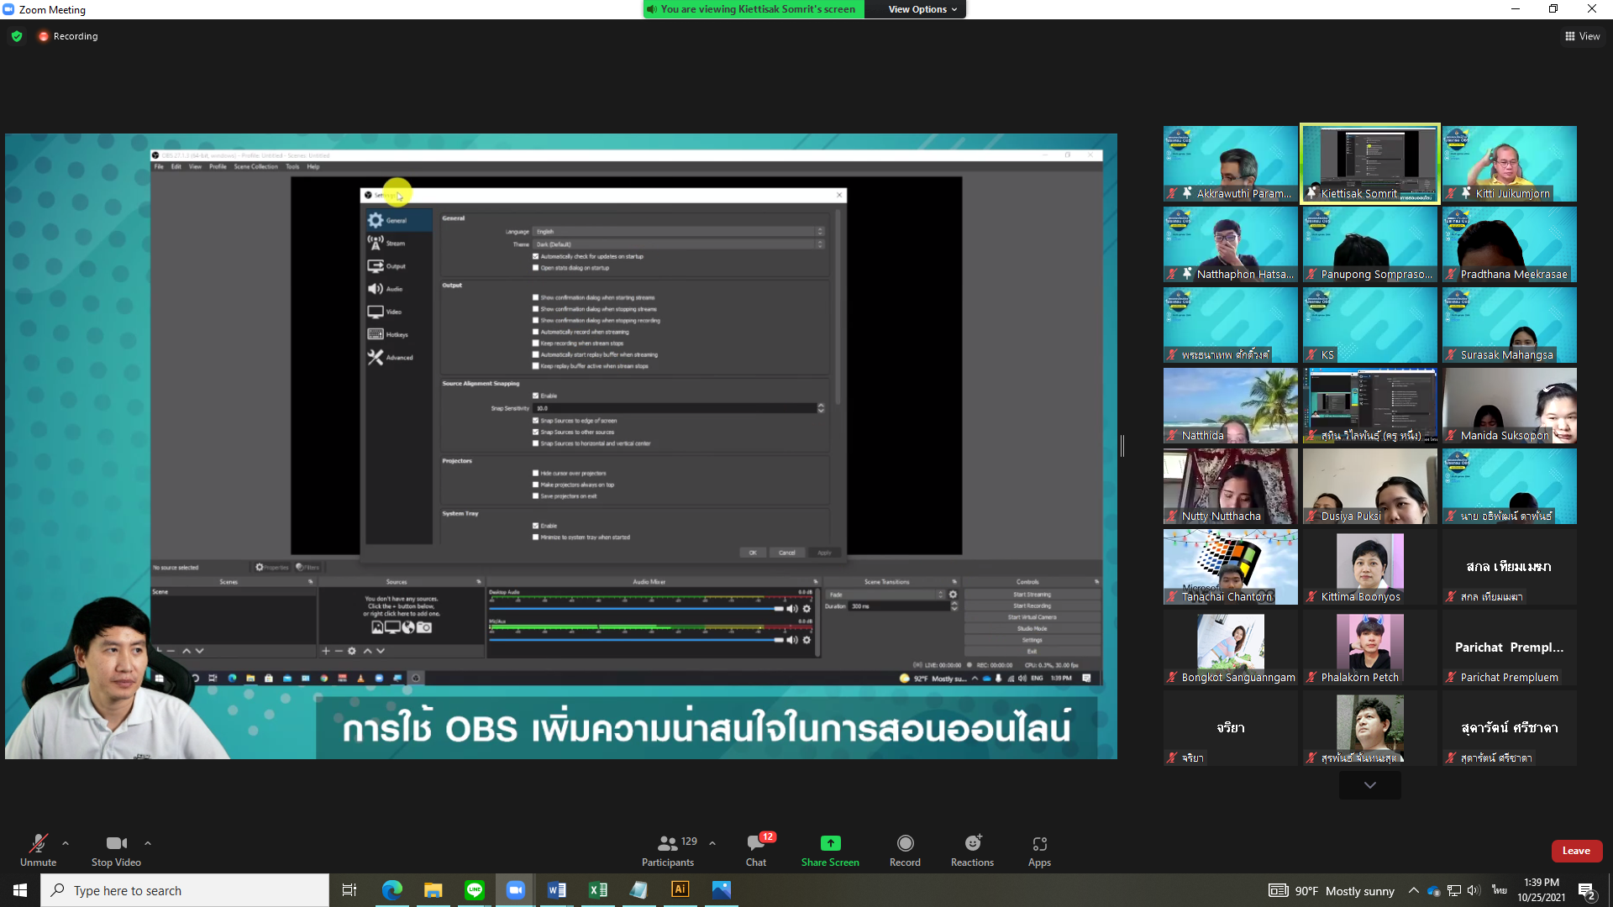Mute Desktop Audio speaker icon in OBS mixer
The height and width of the screenshot is (907, 1613).
[x=791, y=609]
